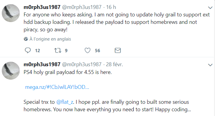Expand the second tweet's chevron menu

(x=210, y=65)
